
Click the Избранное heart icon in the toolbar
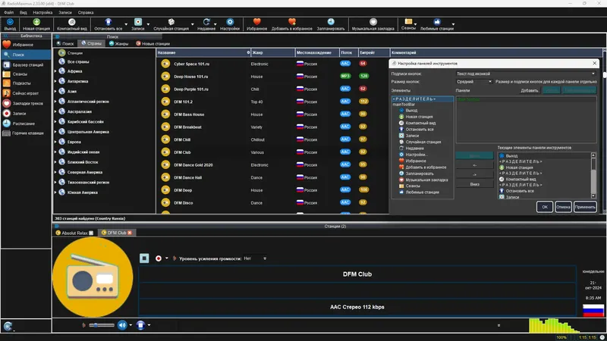pos(256,22)
